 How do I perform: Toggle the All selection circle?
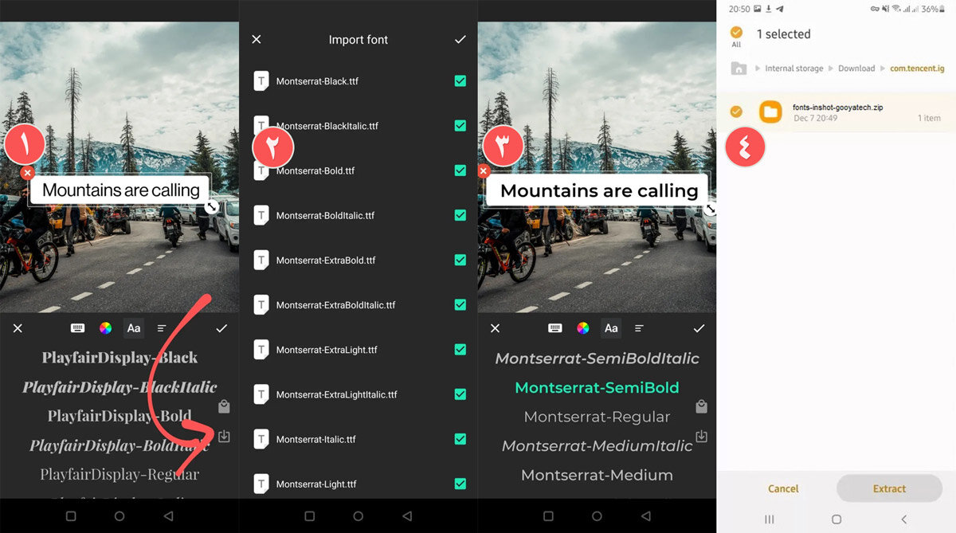click(x=736, y=33)
